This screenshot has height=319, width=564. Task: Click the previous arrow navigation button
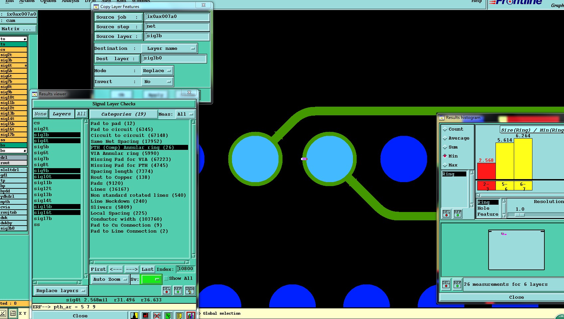click(x=116, y=269)
